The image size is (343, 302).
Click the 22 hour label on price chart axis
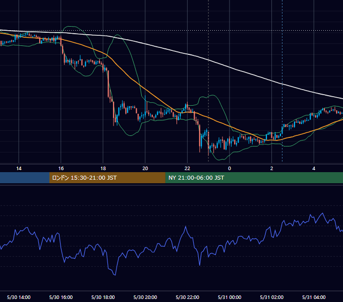(x=187, y=169)
